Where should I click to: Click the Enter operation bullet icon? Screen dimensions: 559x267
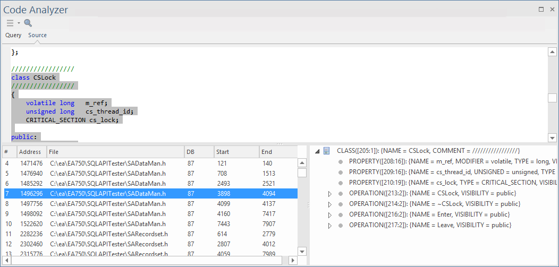pyautogui.click(x=341, y=214)
